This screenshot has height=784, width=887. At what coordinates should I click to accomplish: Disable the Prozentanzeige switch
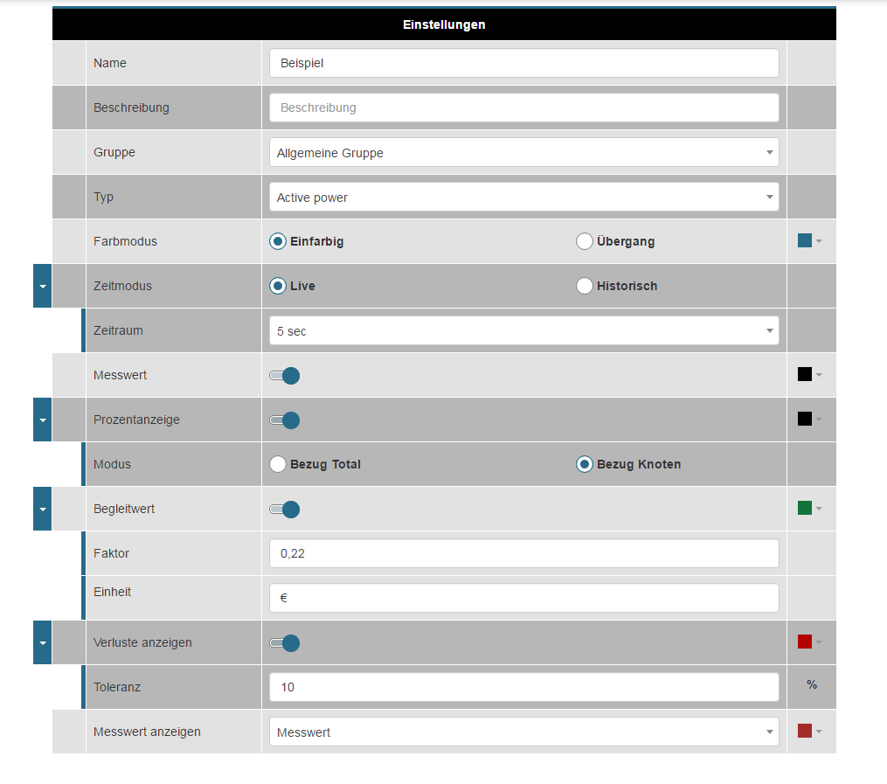click(285, 420)
